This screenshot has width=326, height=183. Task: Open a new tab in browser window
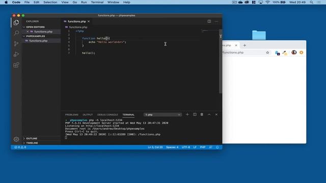pos(244,45)
